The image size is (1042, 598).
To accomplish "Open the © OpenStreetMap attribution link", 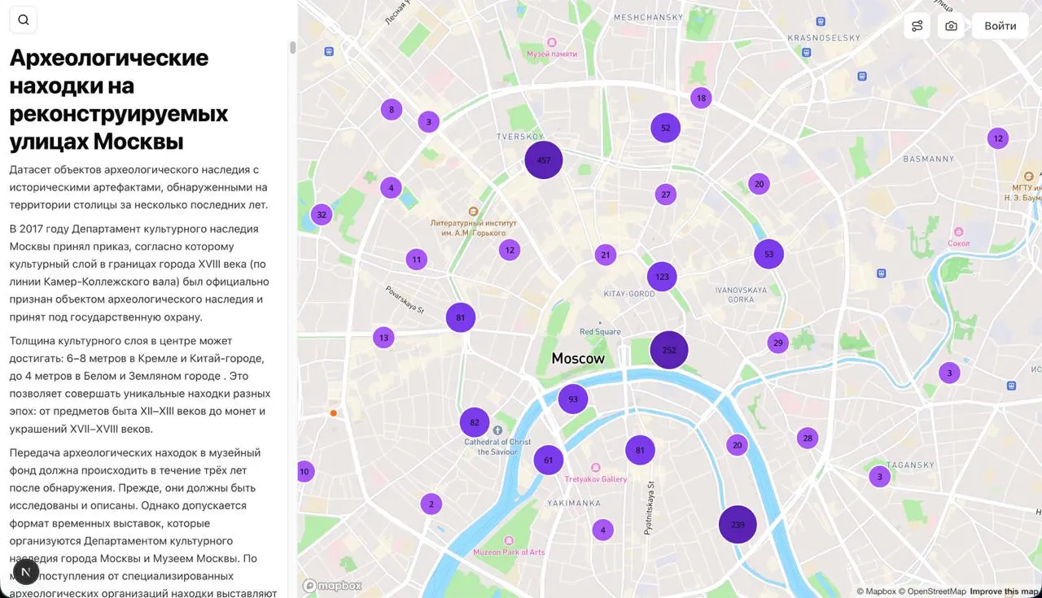I will [932, 591].
